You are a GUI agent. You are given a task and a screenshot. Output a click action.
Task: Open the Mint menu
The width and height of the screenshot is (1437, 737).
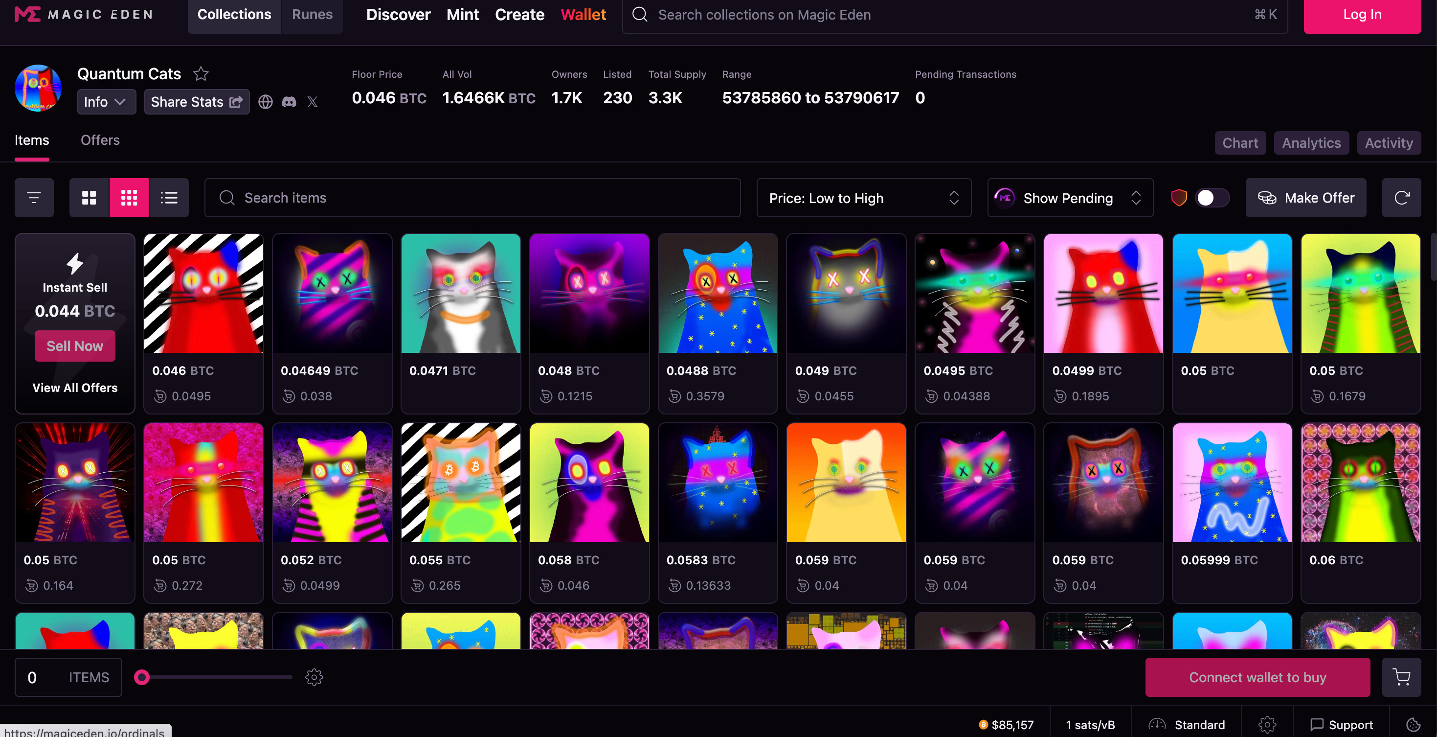(462, 15)
